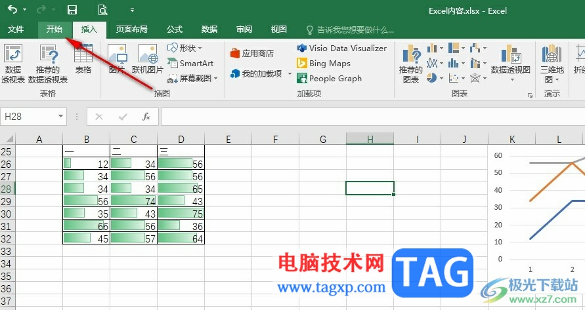Launch Visio Data Visualizer add-in
Viewport: 585px width, 310px height.
342,48
